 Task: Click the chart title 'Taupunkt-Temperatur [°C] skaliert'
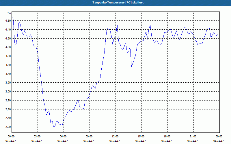pyautogui.click(x=118, y=3)
